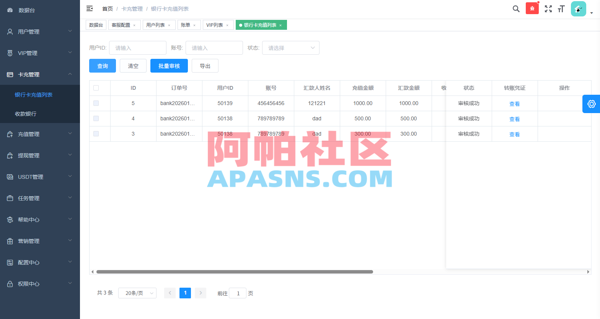Check the row with ID 3
The height and width of the screenshot is (319, 600).
pos(96,134)
